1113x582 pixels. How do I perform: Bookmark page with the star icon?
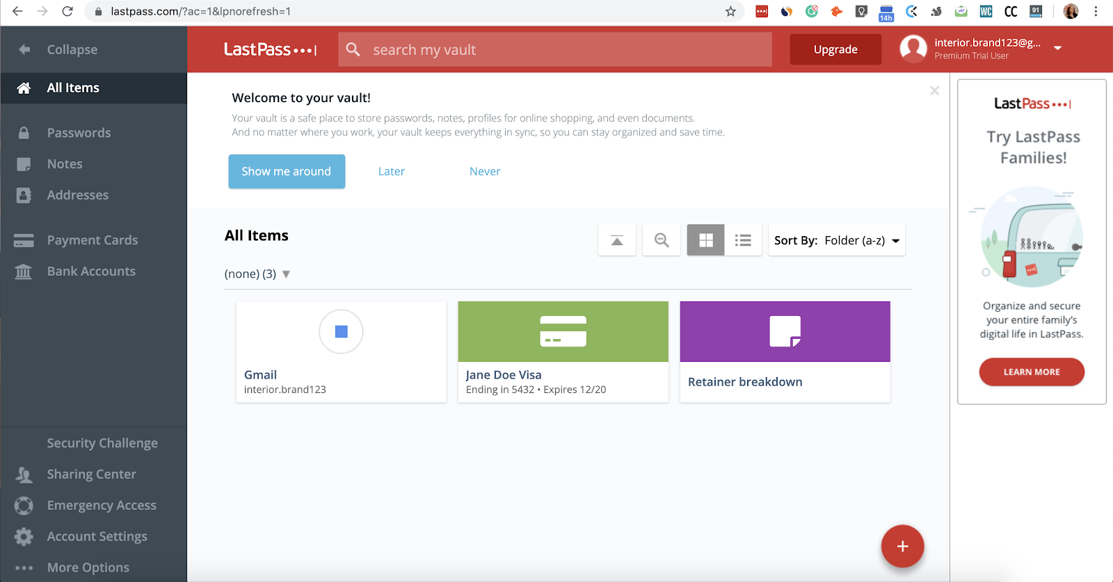(x=730, y=11)
